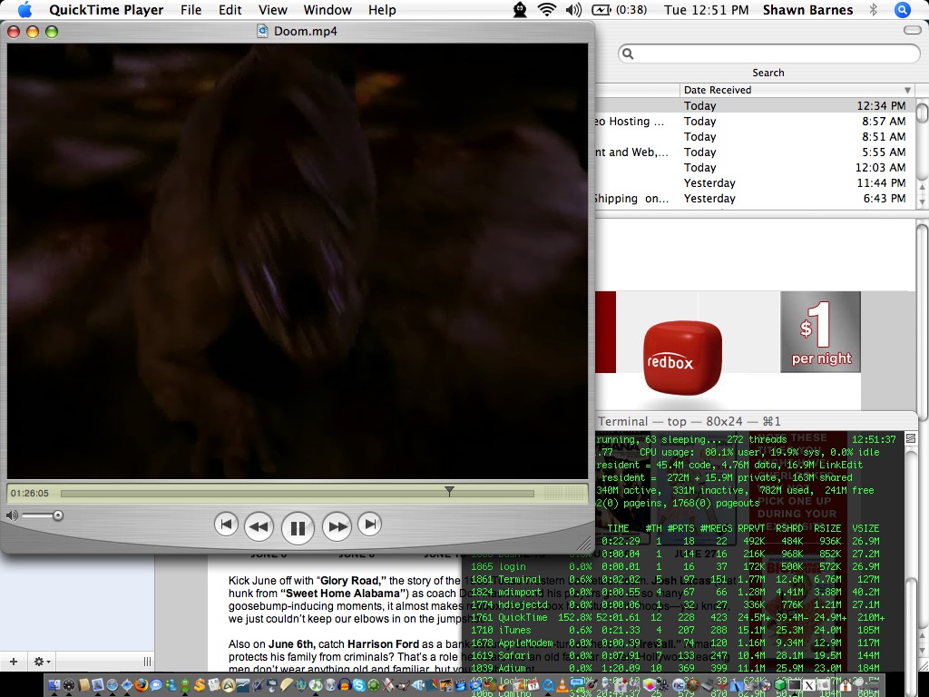Screen dimensions: 929x697
Task: Select the message received Yesterday 6:43 PM
Action: coord(755,198)
